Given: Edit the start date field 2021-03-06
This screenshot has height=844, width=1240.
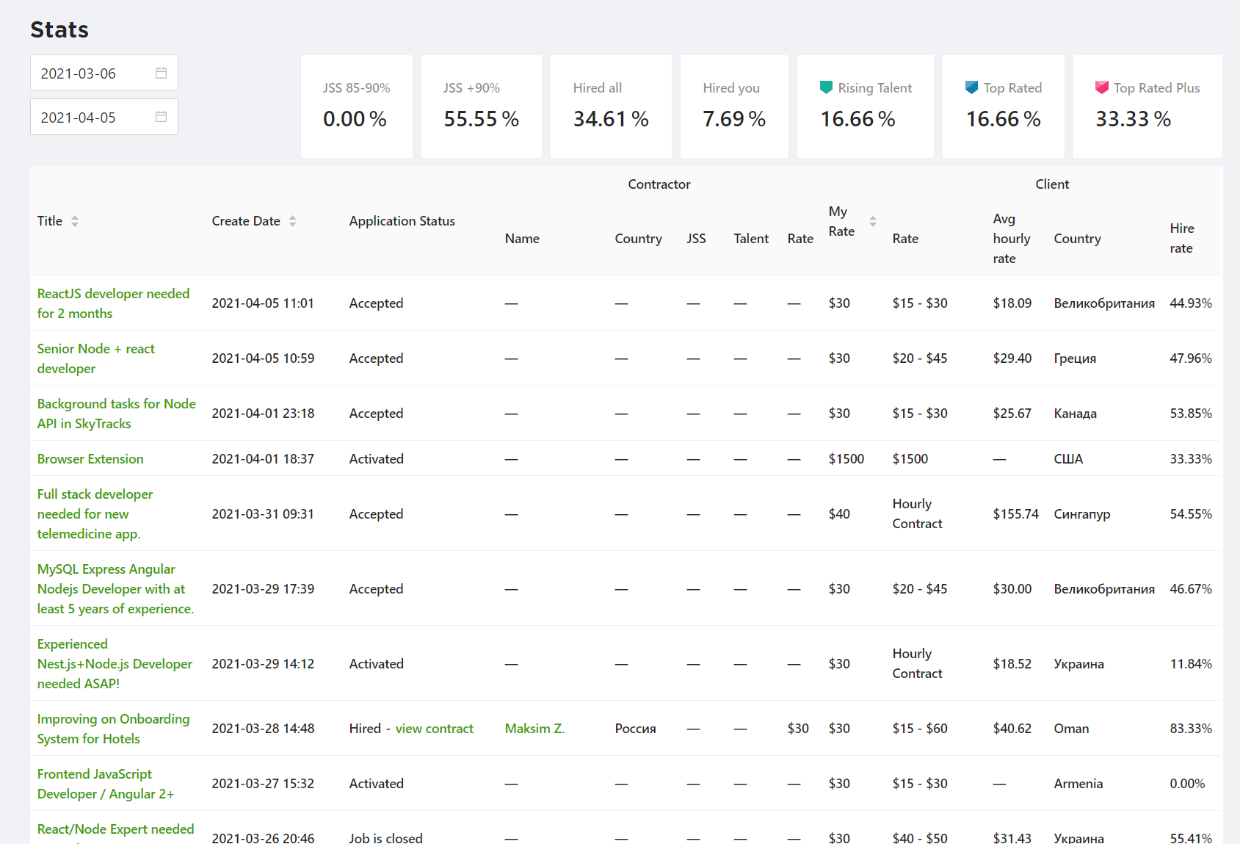Looking at the screenshot, I should (104, 73).
